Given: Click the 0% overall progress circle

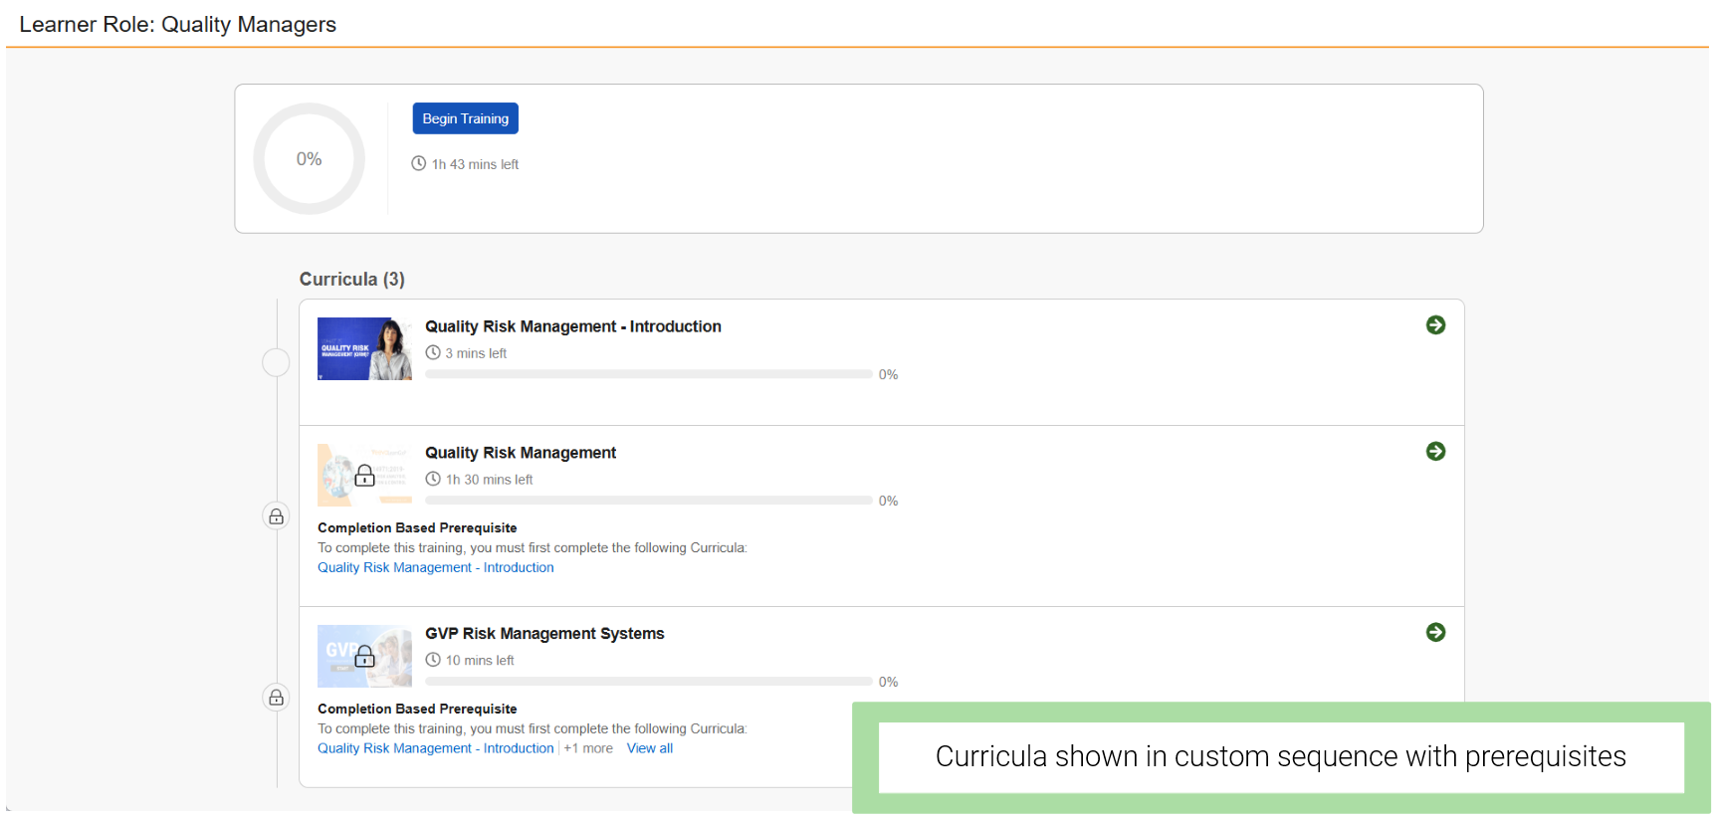Looking at the screenshot, I should click(310, 159).
